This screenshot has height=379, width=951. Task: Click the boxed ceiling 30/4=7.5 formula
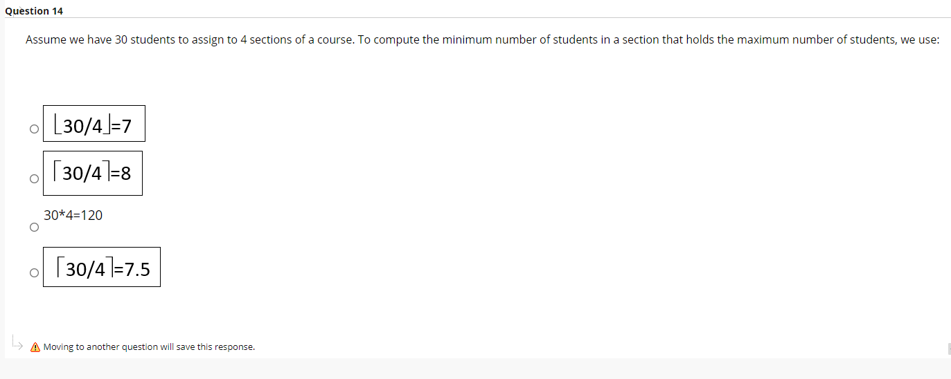pyautogui.click(x=102, y=267)
